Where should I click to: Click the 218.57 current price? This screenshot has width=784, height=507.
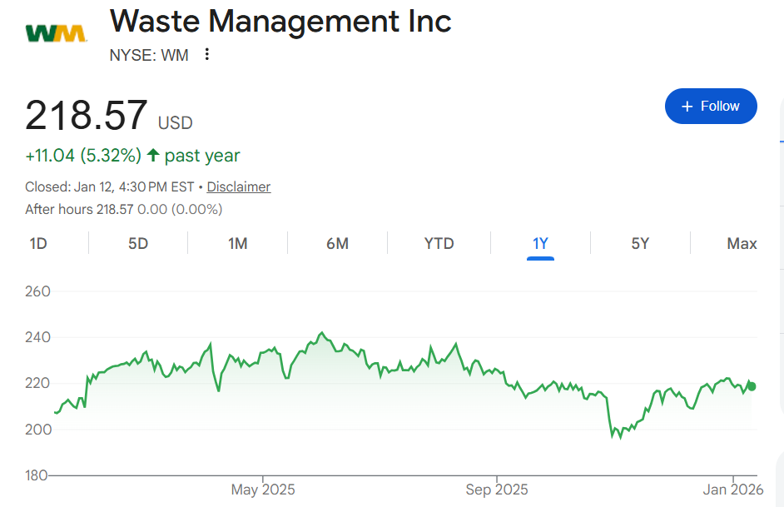click(87, 116)
